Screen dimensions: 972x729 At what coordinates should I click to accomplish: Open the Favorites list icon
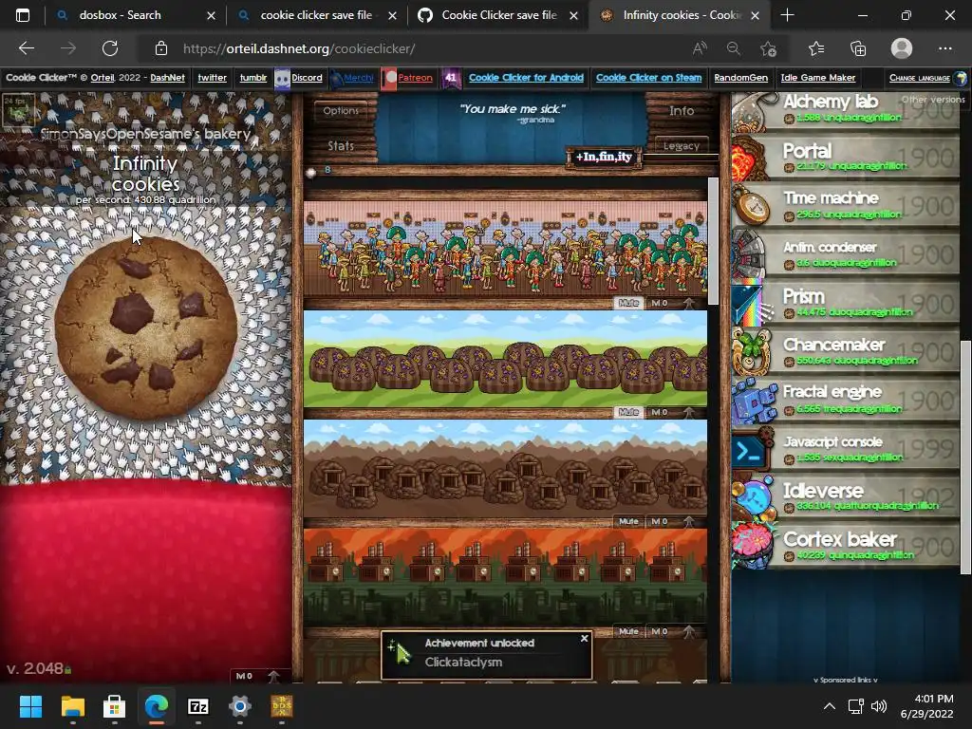tap(816, 48)
